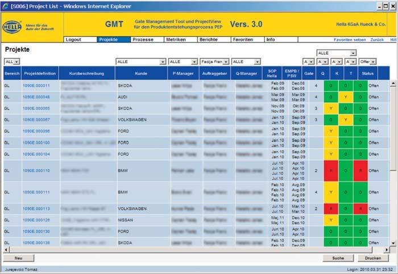Click the Zurück link
Viewport: 398px width, 274px height.
click(x=377, y=40)
